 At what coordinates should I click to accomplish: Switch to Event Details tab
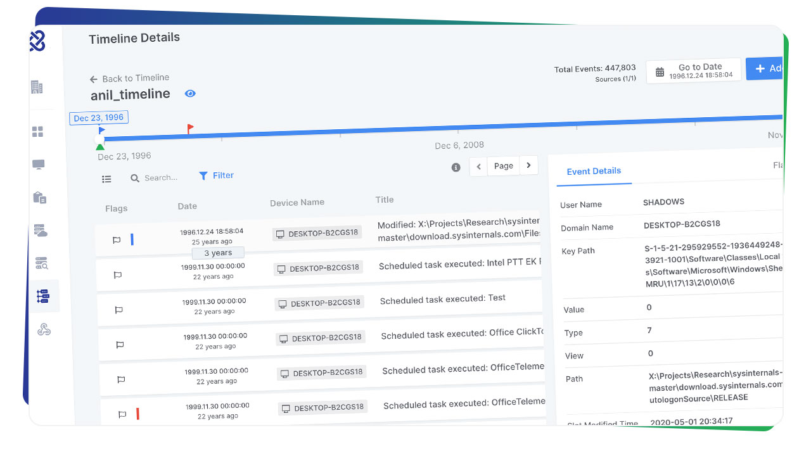(x=594, y=171)
